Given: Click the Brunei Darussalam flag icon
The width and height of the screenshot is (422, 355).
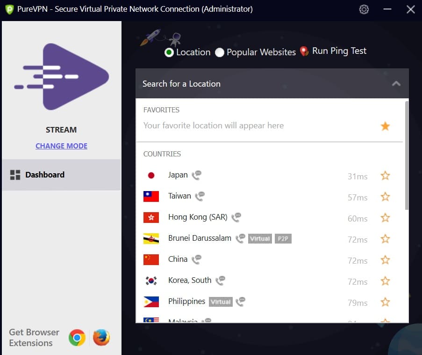Looking at the screenshot, I should pos(151,238).
